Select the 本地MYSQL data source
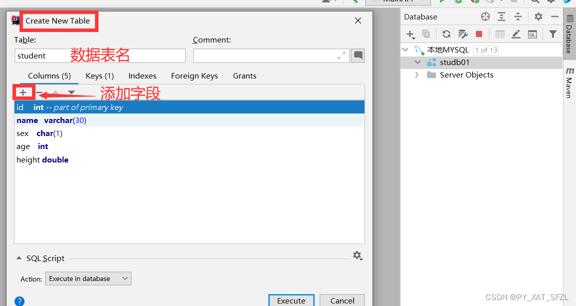The width and height of the screenshot is (576, 306). 448,50
